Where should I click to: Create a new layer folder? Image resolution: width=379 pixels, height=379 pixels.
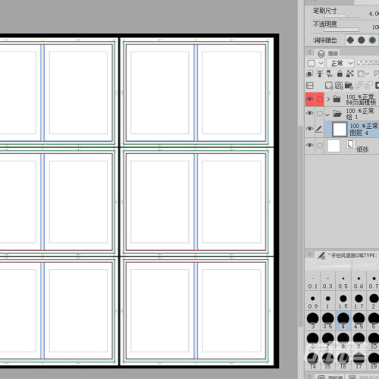pos(349,86)
